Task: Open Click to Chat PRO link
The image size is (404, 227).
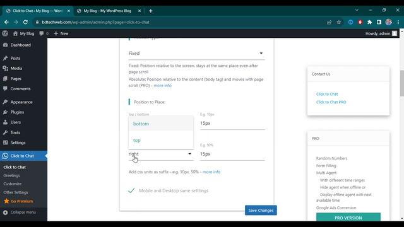Action: click(331, 102)
